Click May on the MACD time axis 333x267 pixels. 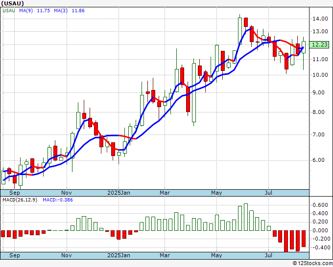click(216, 255)
